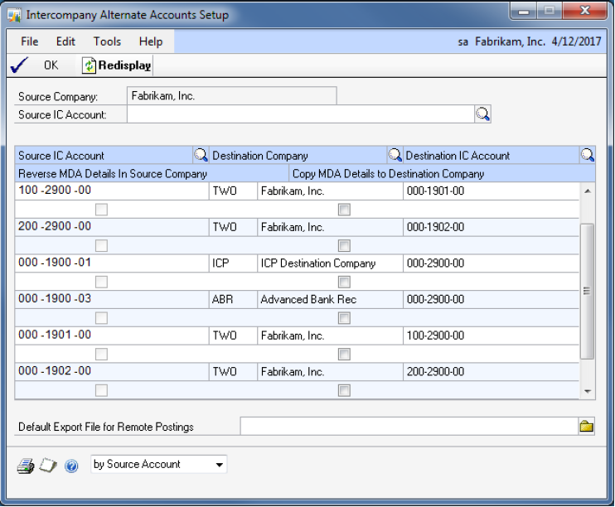Screen dimensions: 615x507
Task: Click the vertical scrollbar thumb in grid
Action: (x=588, y=290)
